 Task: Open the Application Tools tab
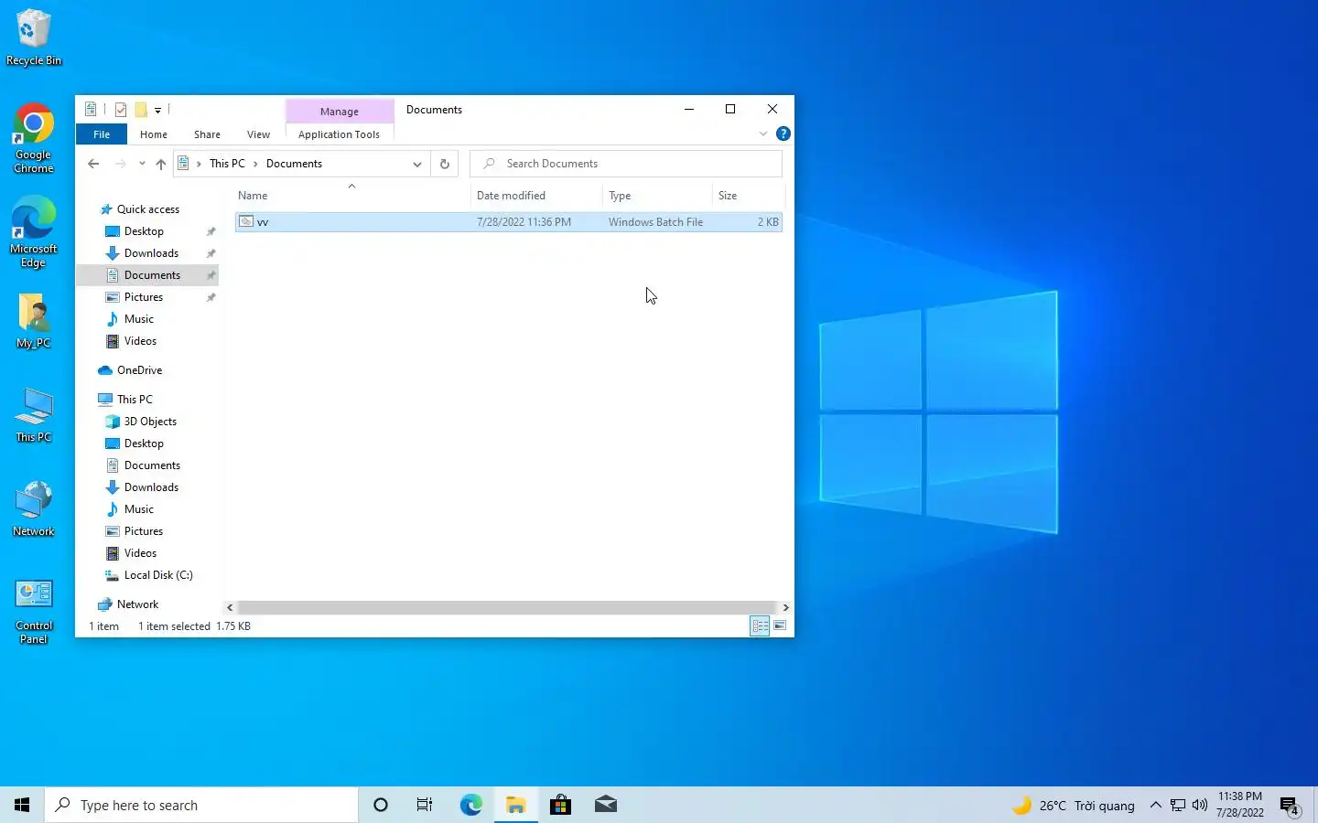[339, 134]
